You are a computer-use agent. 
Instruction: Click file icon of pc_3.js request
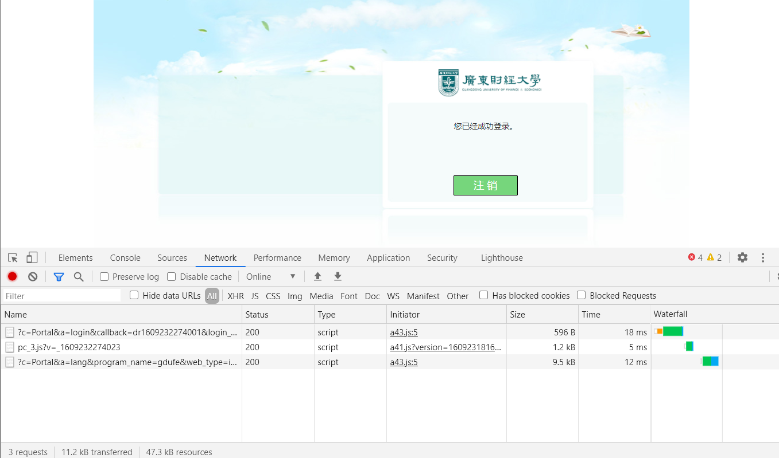pos(10,347)
